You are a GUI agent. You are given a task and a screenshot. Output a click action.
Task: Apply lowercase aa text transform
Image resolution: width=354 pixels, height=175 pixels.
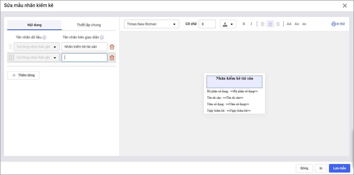coord(304,24)
